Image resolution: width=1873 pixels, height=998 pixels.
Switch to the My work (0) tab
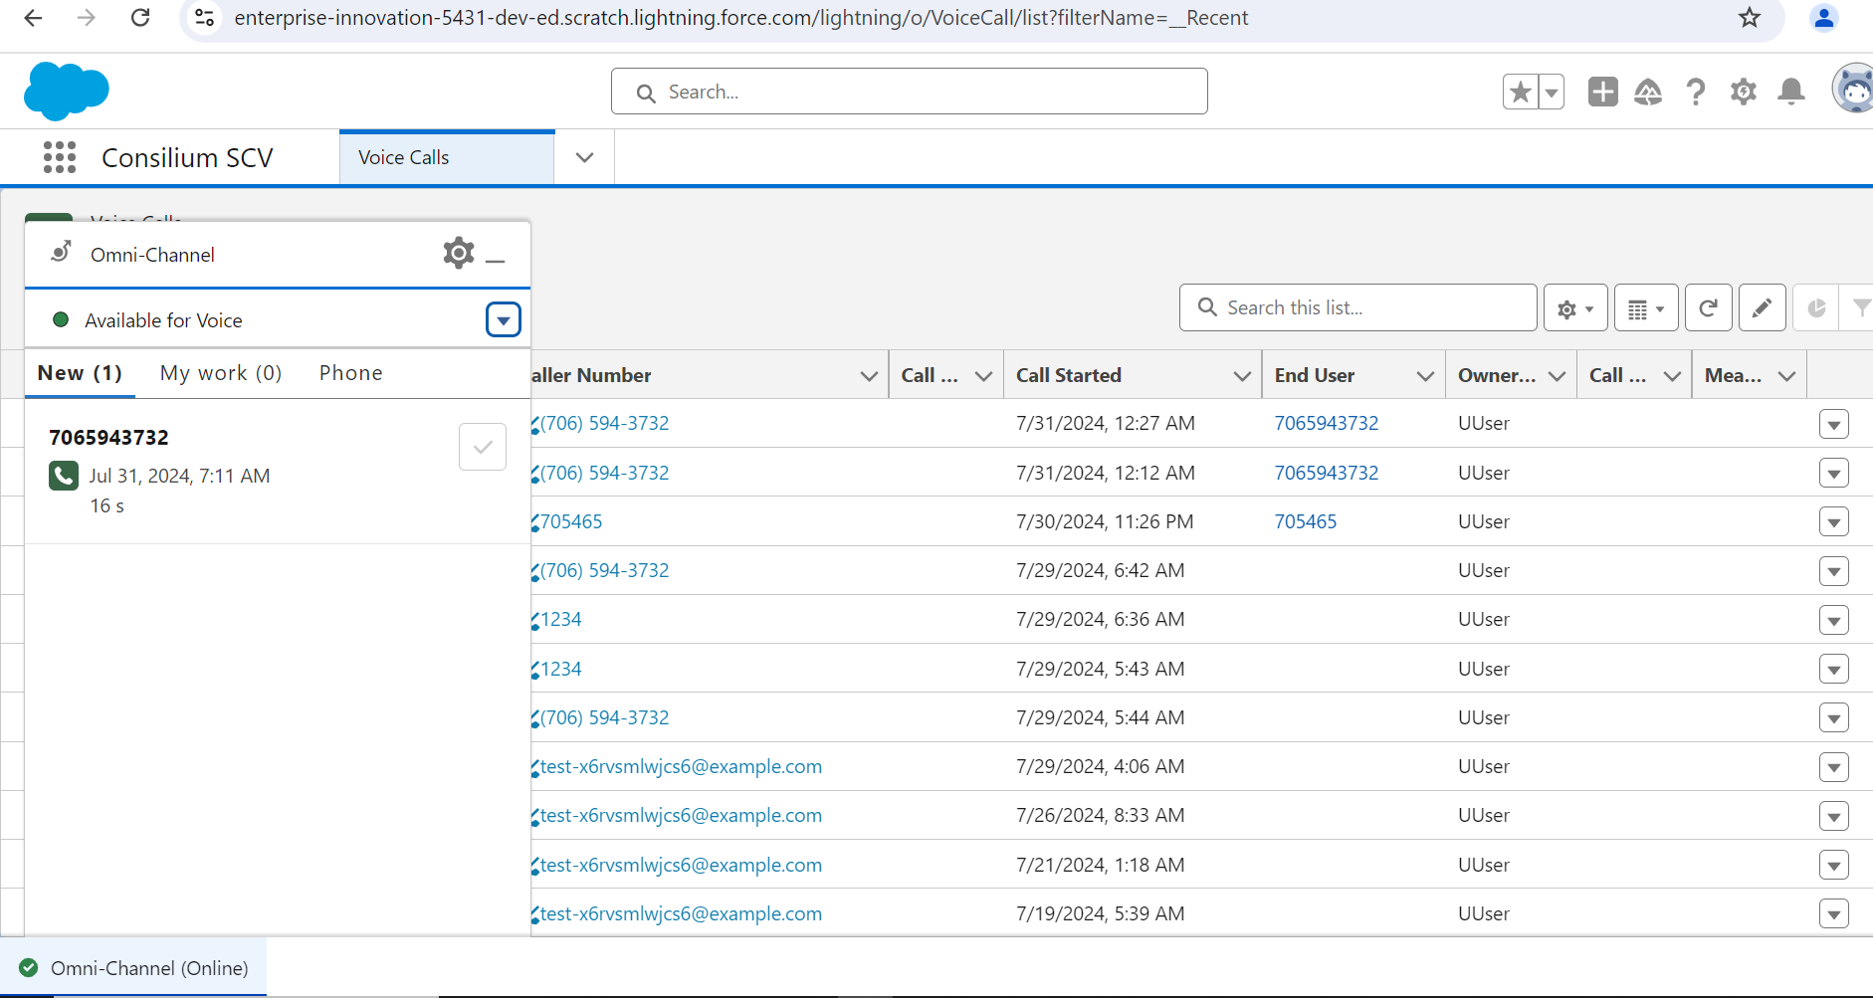pyautogui.click(x=221, y=373)
